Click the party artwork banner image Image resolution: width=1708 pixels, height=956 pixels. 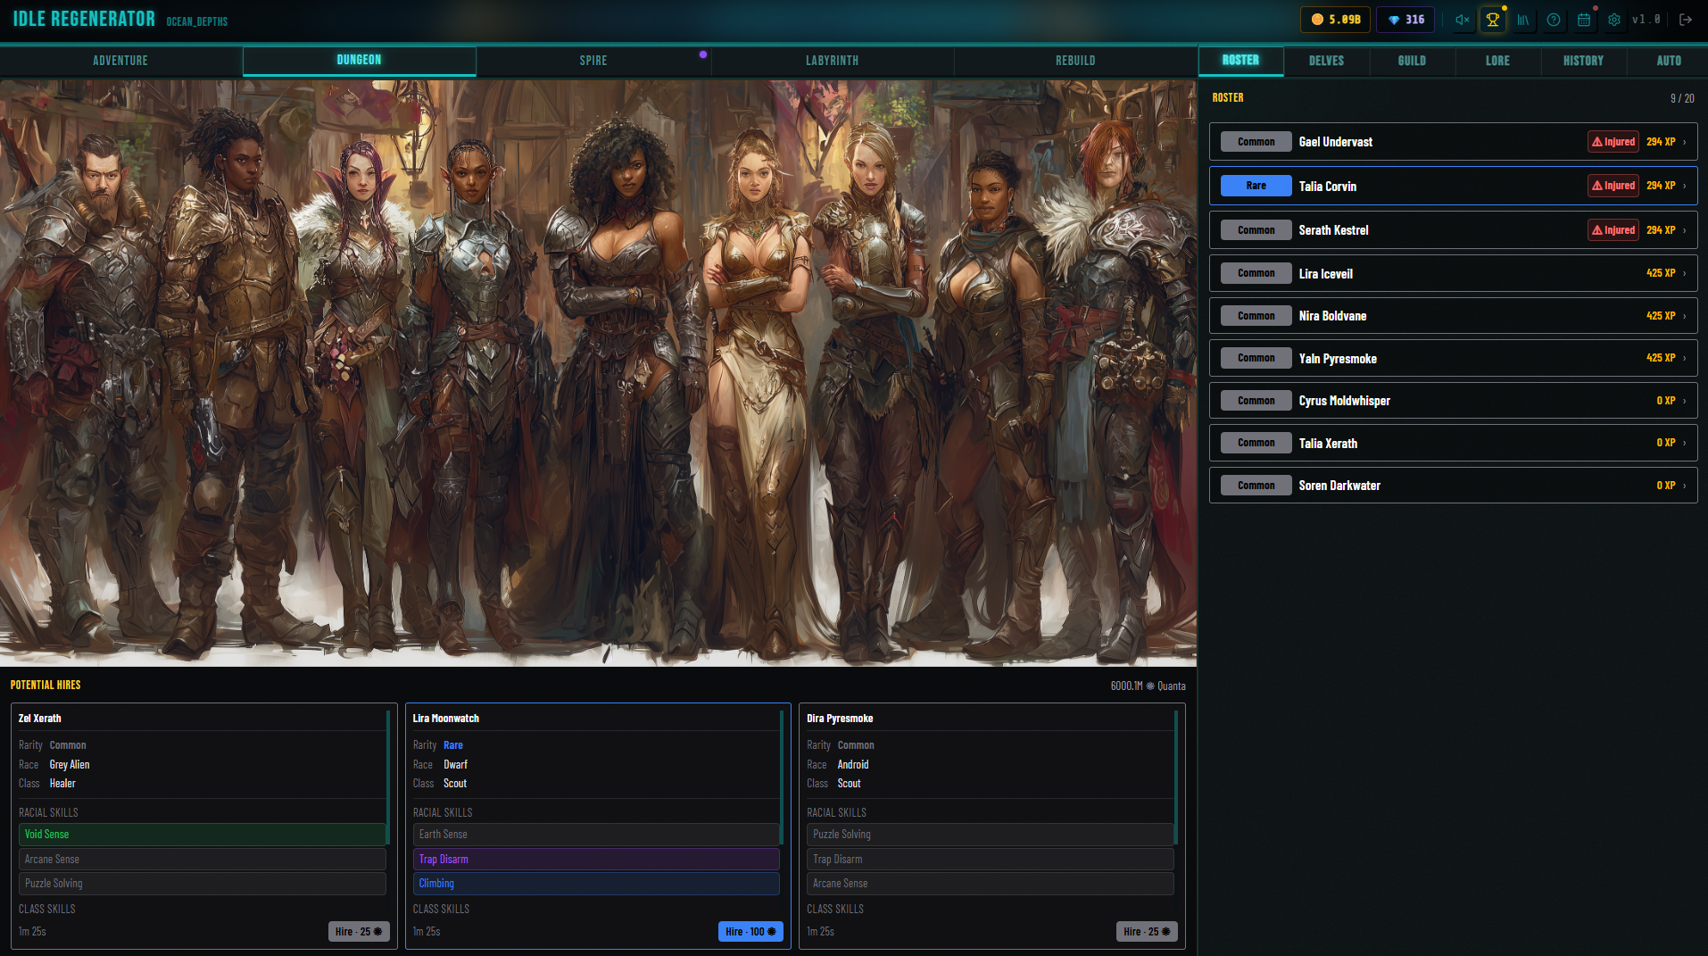tap(598, 373)
